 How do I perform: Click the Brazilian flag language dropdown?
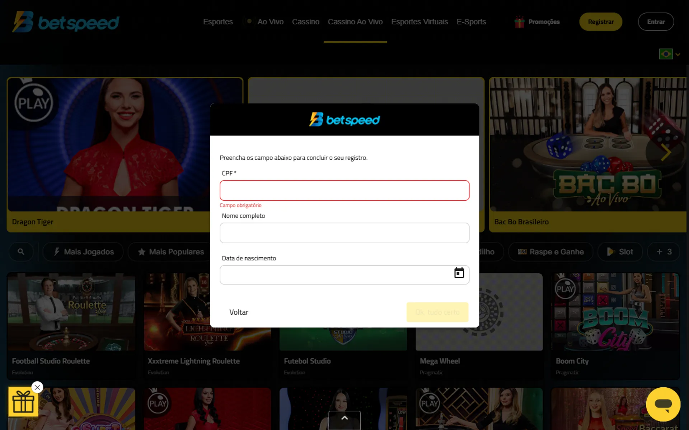[670, 54]
